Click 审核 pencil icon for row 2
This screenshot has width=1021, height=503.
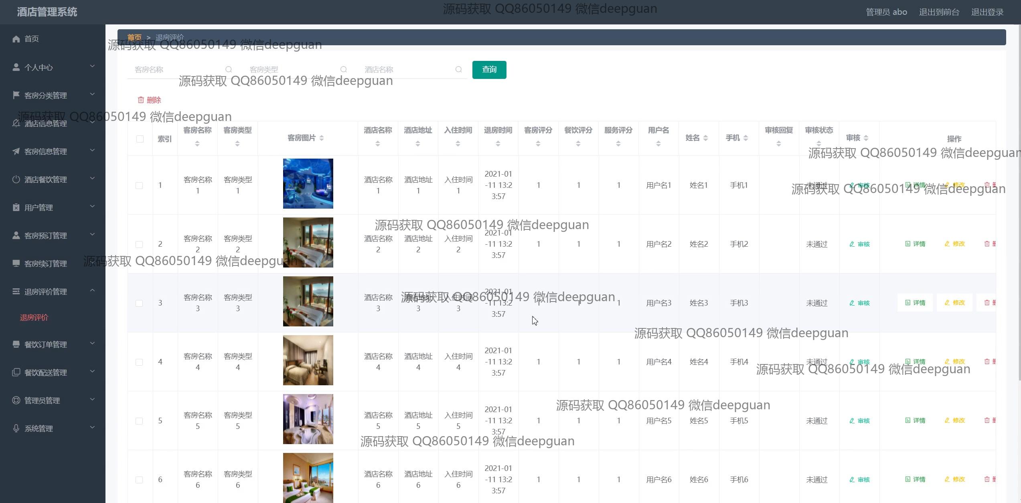click(852, 244)
